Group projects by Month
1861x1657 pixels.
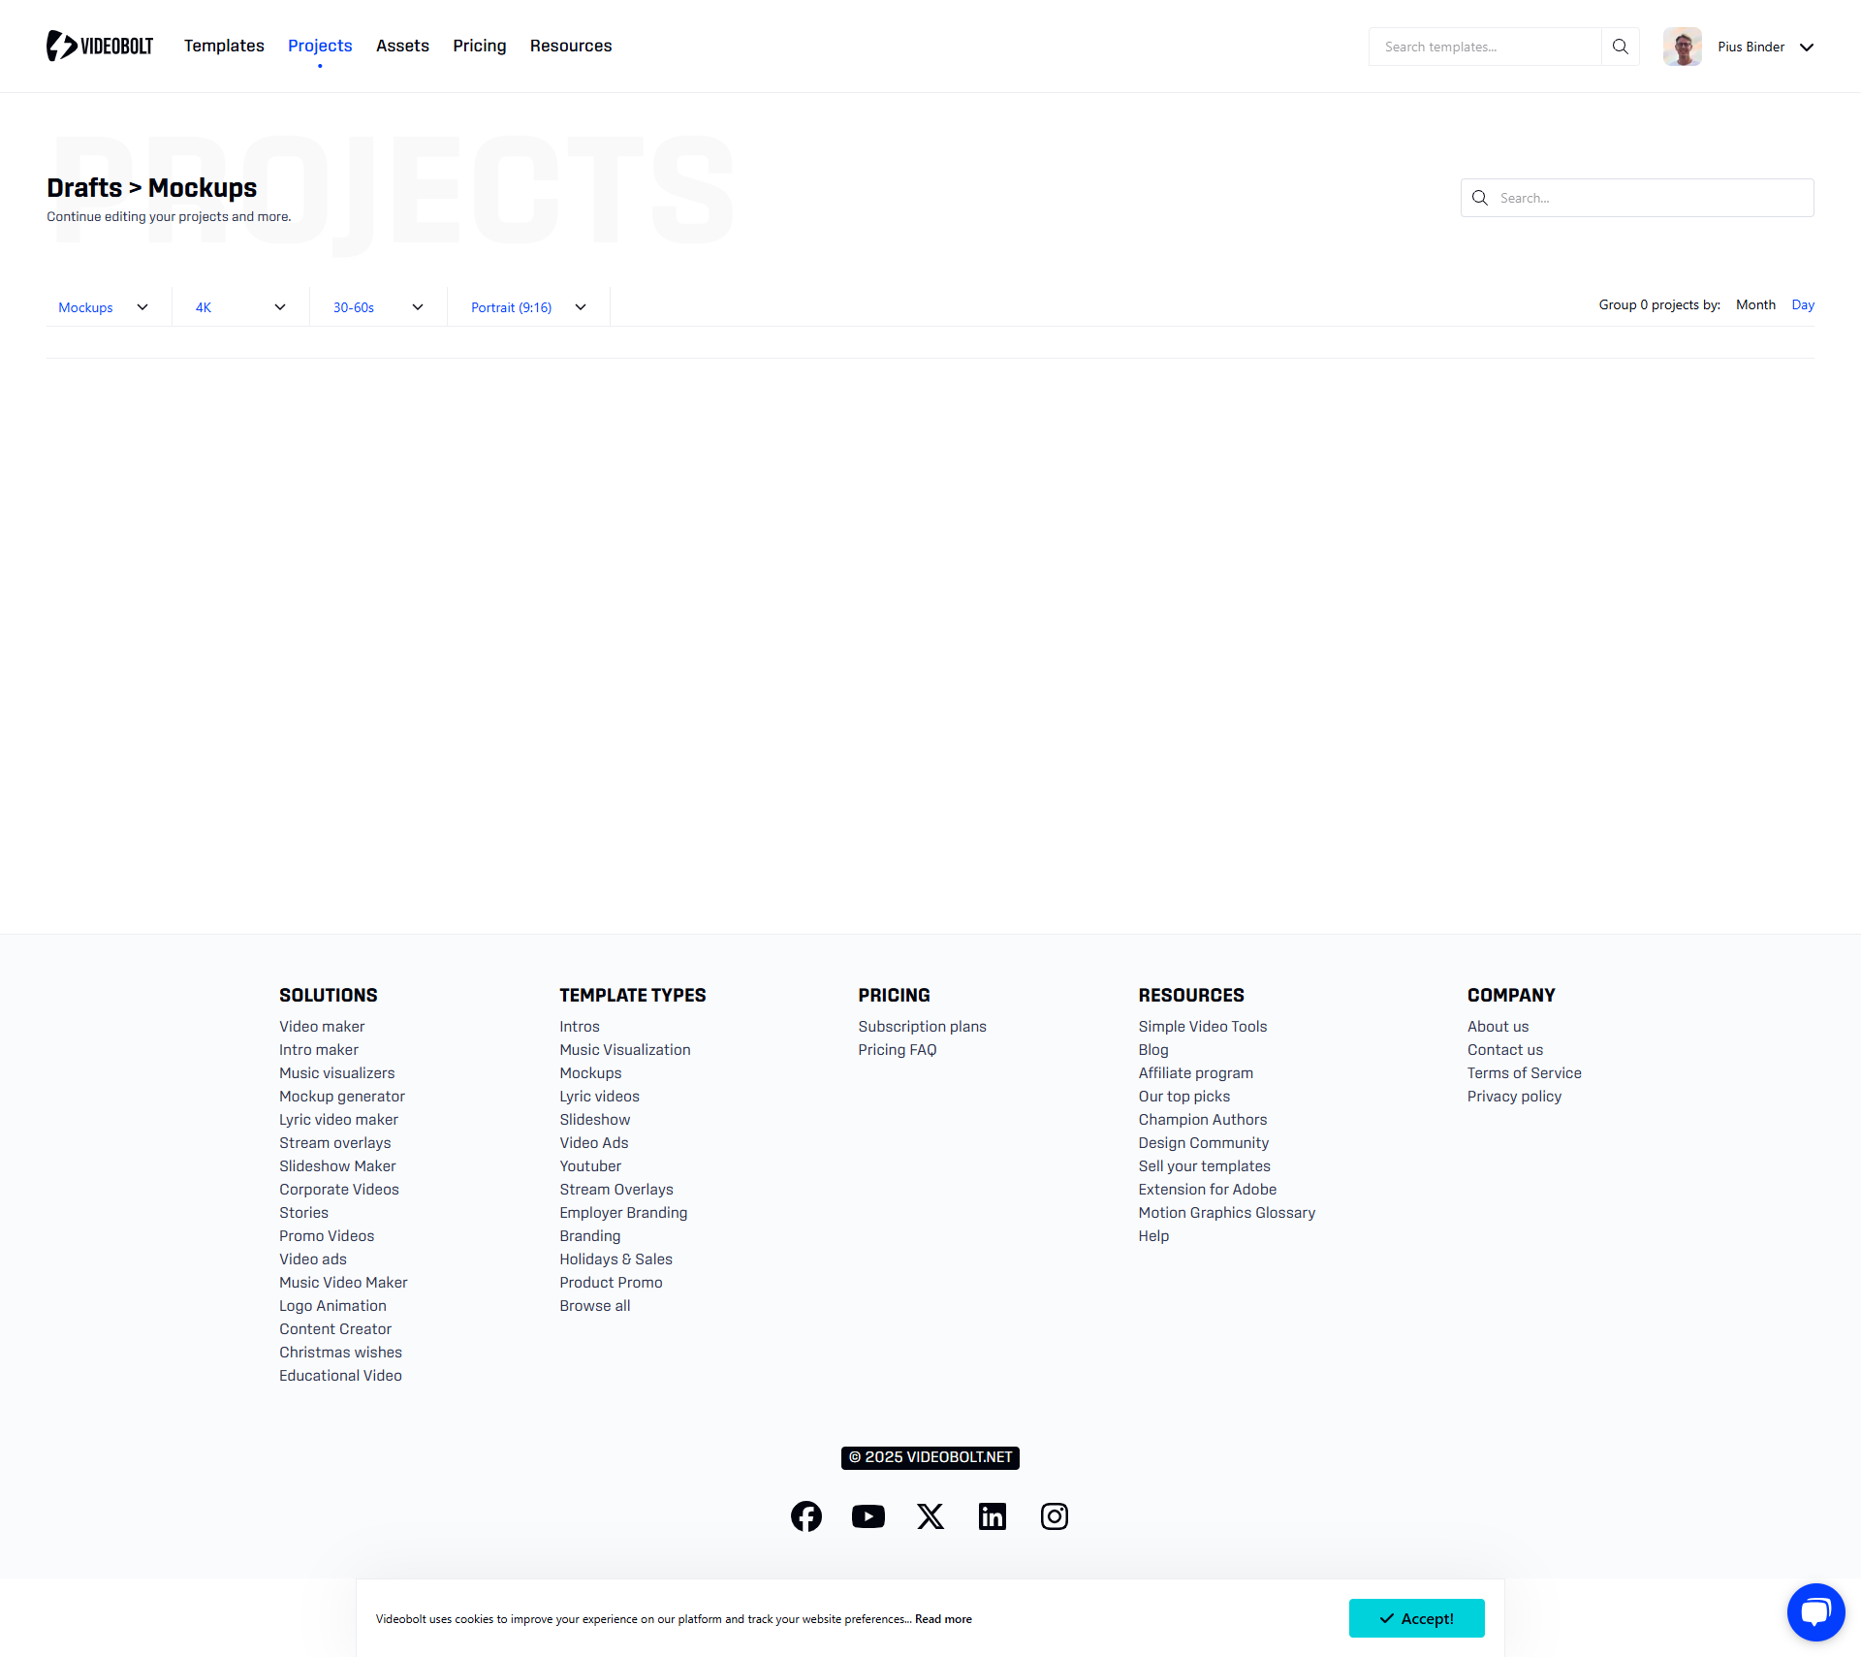coord(1755,304)
